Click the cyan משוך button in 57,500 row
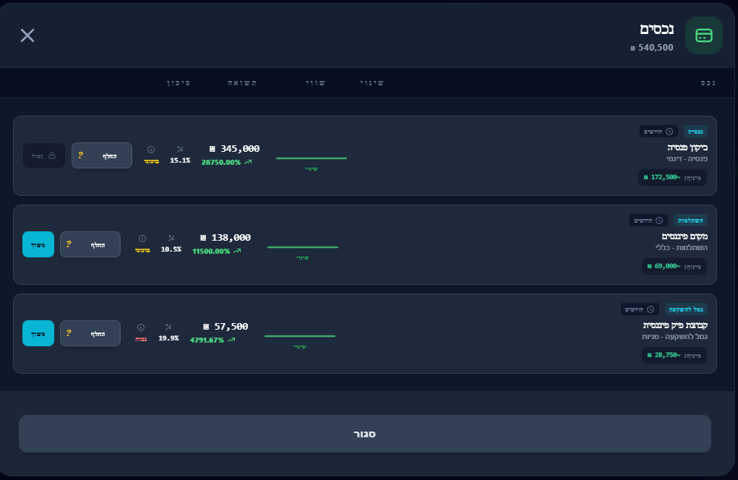Image resolution: width=738 pixels, height=480 pixels. pos(38,333)
